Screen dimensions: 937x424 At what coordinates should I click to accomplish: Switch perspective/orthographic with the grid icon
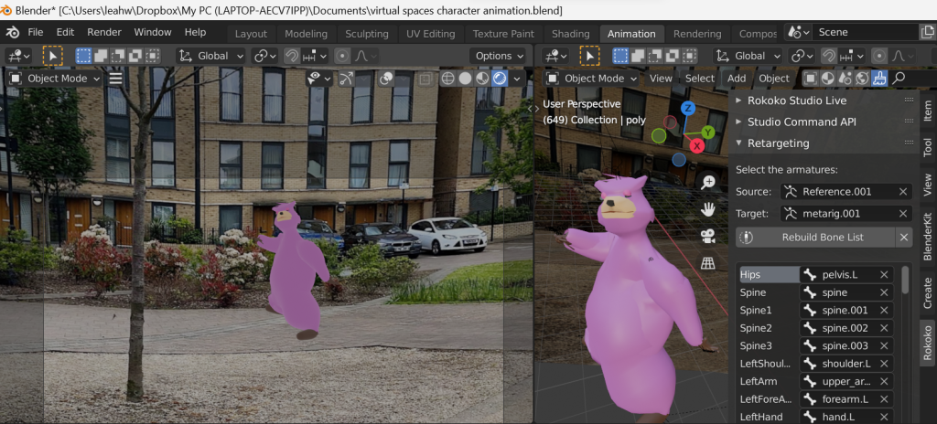[x=707, y=263]
